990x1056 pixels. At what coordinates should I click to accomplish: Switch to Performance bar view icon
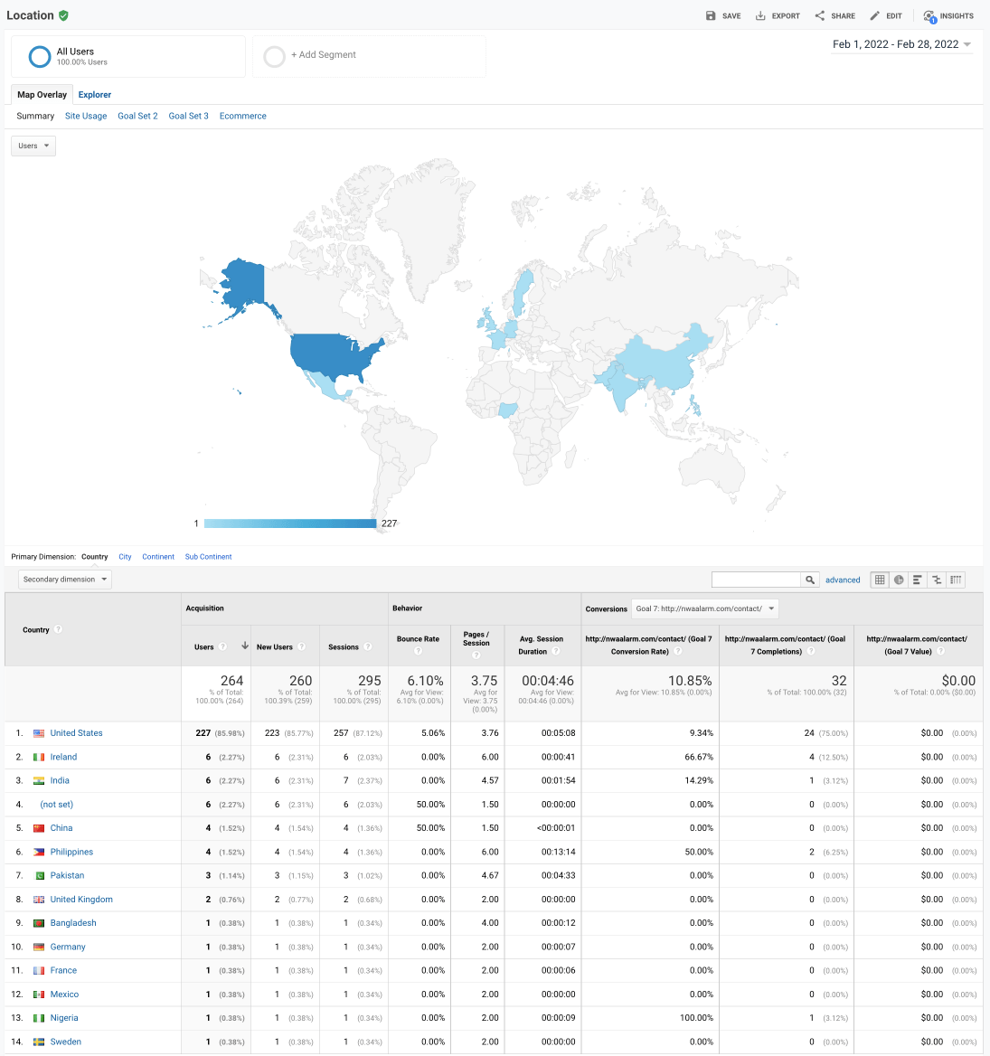click(918, 580)
